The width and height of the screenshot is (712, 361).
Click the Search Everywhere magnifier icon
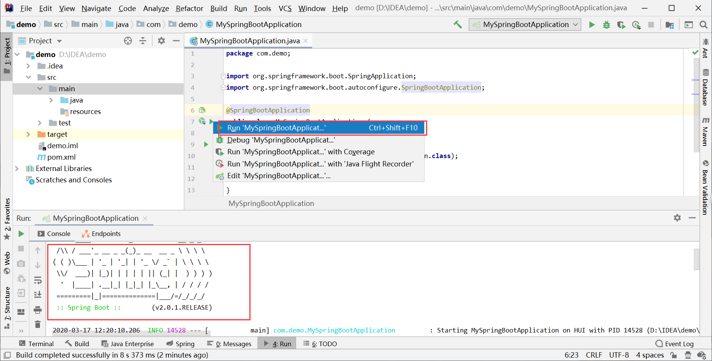point(704,25)
